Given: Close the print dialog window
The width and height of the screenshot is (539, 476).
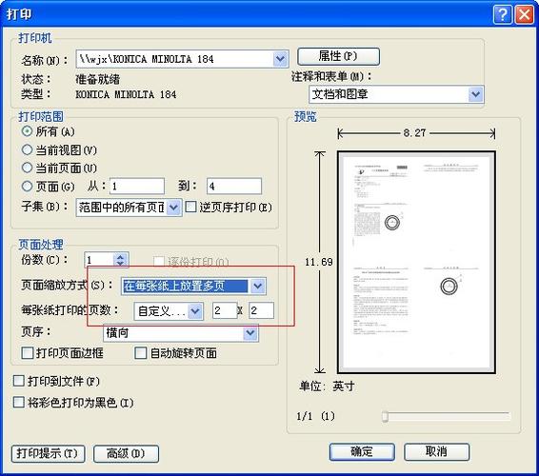Looking at the screenshot, I should [525, 15].
